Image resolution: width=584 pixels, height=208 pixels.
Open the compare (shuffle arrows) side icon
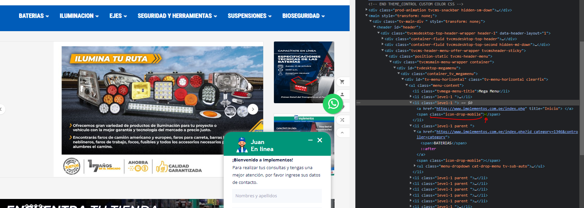coord(342,120)
